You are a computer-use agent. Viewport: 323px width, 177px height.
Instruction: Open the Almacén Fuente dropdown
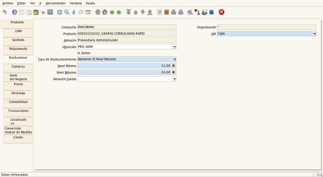(x=174, y=79)
